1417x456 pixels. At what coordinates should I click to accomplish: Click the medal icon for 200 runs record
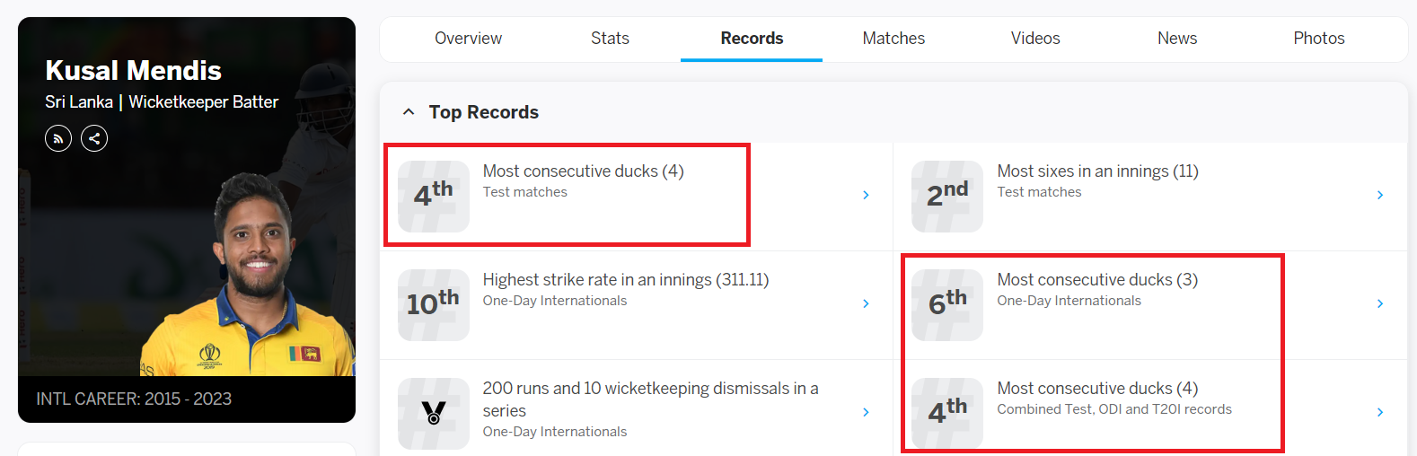(434, 413)
